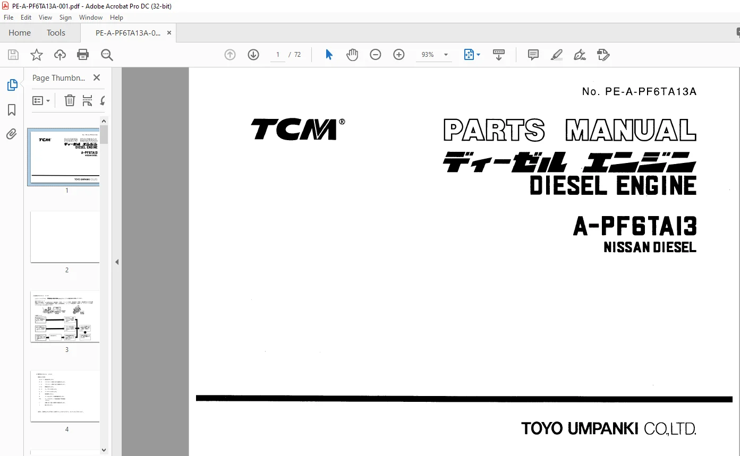Add a comment sticky note
This screenshot has height=456, width=740.
pyautogui.click(x=533, y=55)
